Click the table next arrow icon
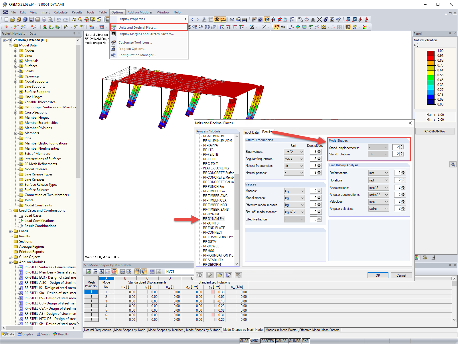This screenshot has height=344, width=458. click(129, 271)
